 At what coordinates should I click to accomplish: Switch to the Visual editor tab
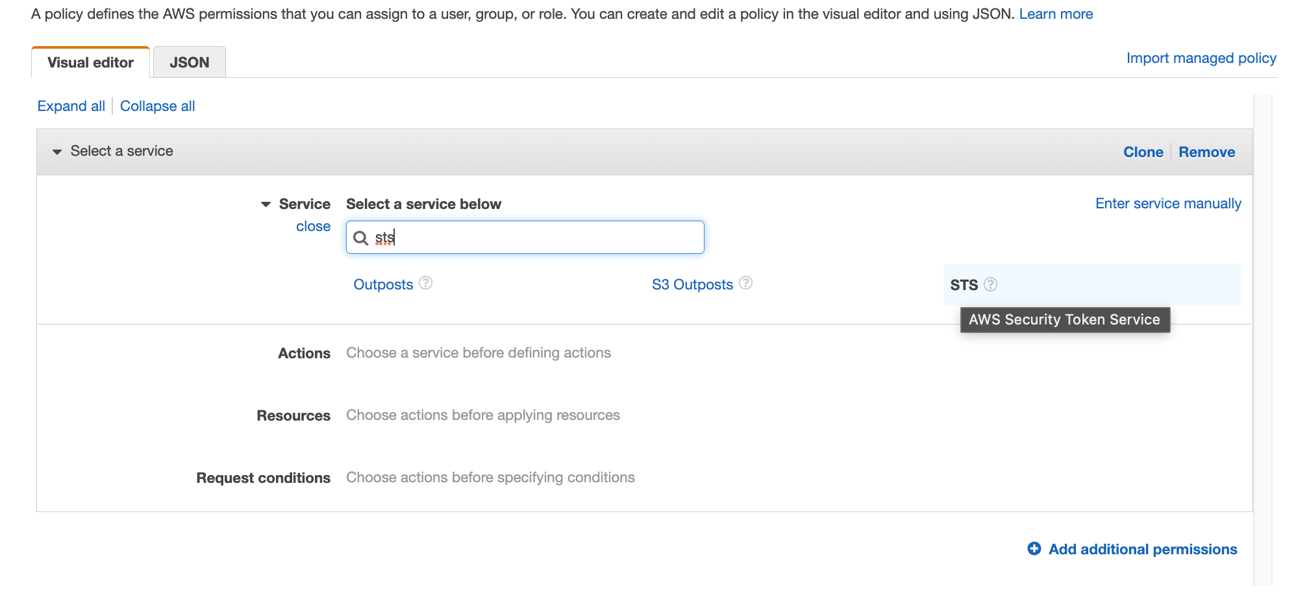pyautogui.click(x=90, y=62)
